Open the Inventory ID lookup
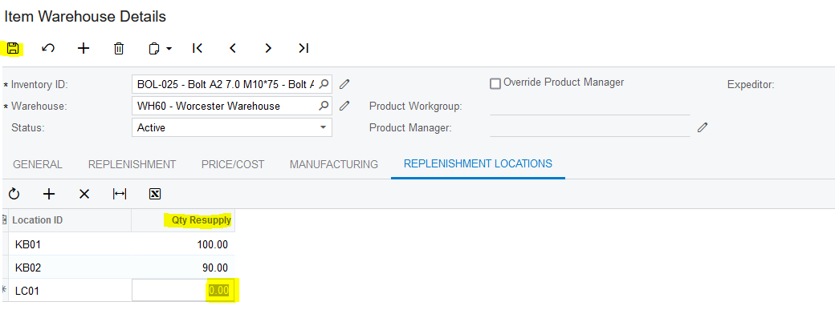Screen dimensions: 835x334 pos(324,83)
